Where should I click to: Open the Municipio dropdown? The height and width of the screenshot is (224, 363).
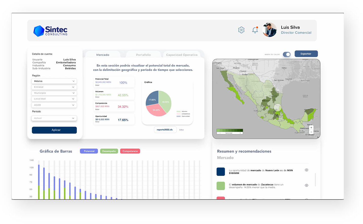pyautogui.click(x=54, y=93)
